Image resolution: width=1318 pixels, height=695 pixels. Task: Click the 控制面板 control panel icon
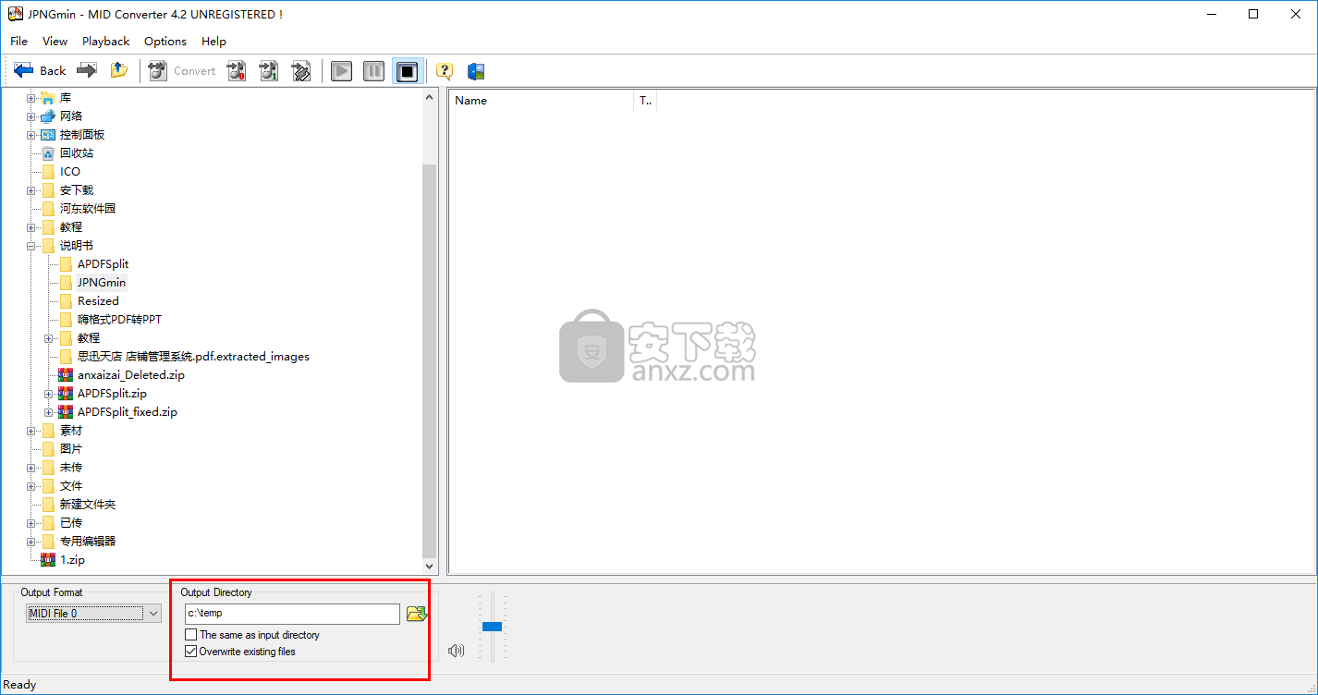tap(48, 135)
